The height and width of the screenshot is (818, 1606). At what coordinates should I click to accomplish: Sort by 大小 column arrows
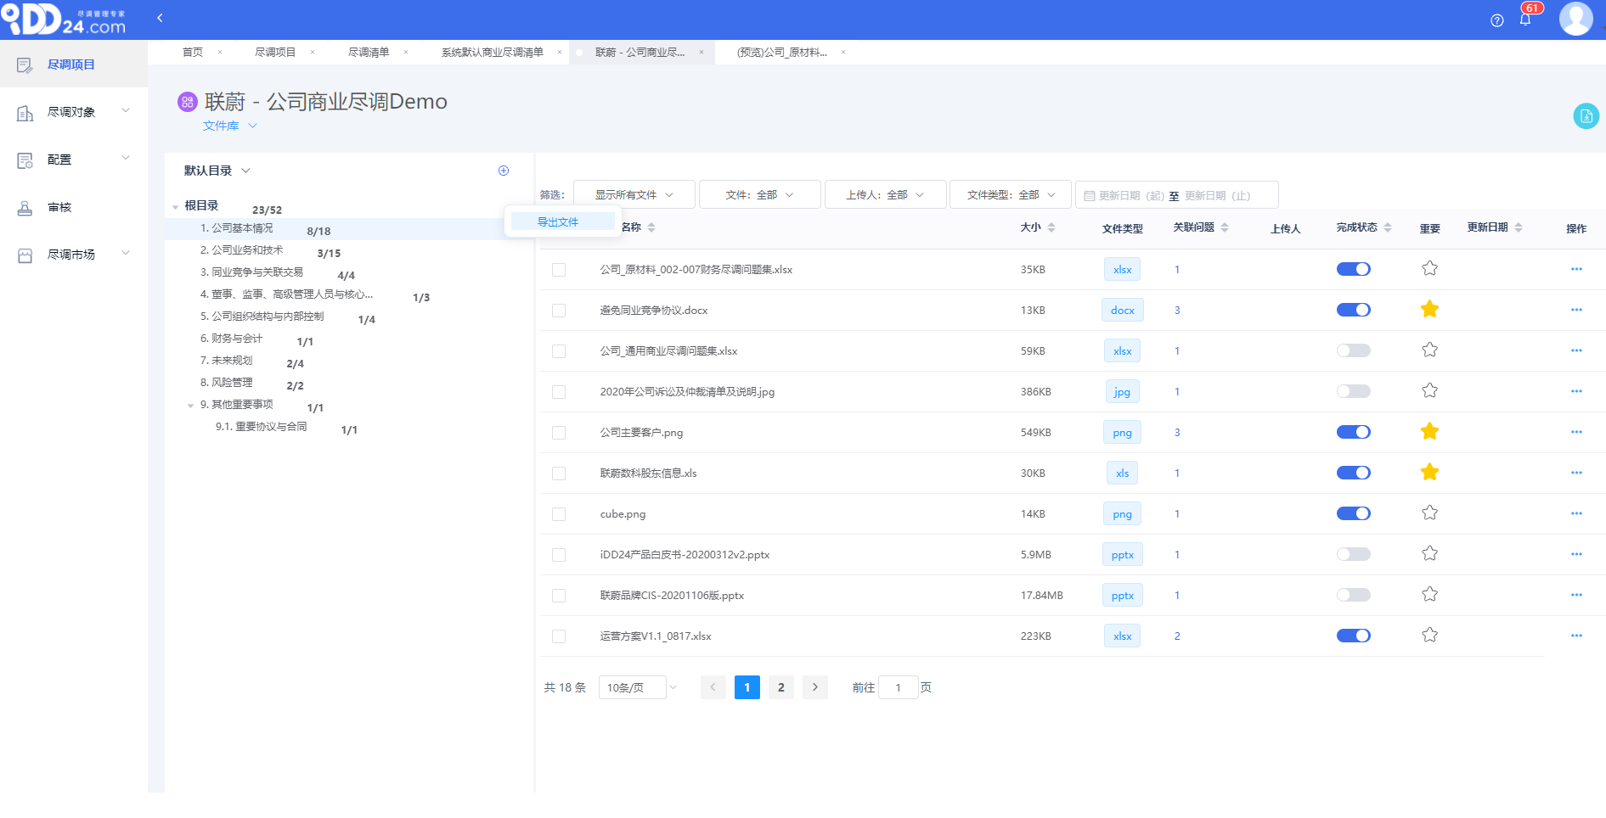click(x=1051, y=227)
